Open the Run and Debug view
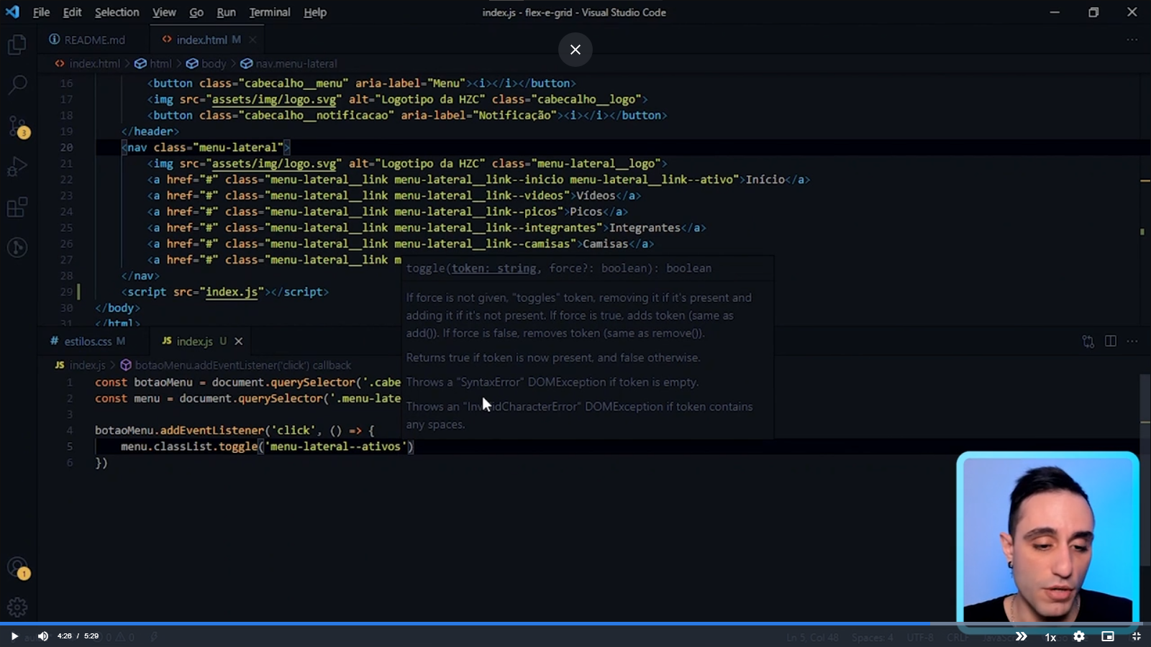The width and height of the screenshot is (1151, 647). [17, 167]
